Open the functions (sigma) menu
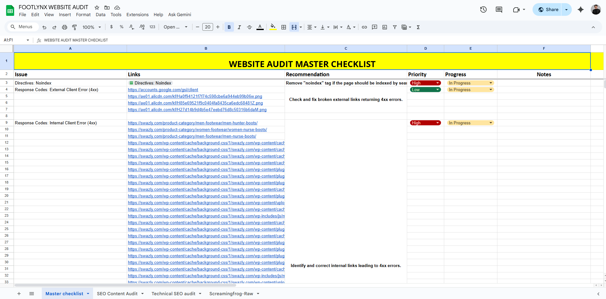The image size is (606, 299). coord(418,27)
